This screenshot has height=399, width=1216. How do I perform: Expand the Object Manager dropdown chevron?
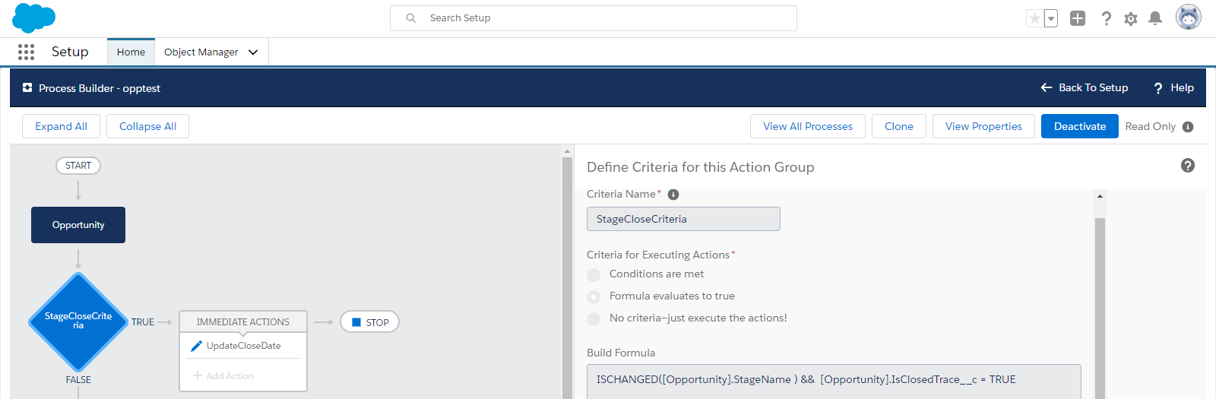coord(253,52)
